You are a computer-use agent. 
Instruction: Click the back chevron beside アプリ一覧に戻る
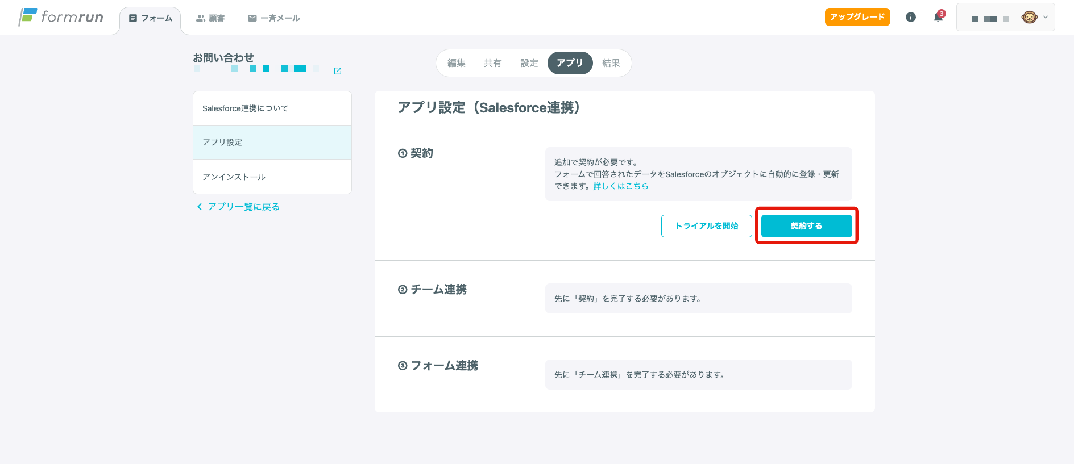[x=200, y=207]
